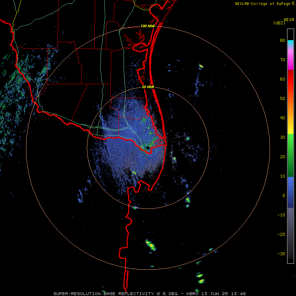The image size is (296, 296).
Task: Click the 50 dBZ legend value
Action: coord(283,99)
